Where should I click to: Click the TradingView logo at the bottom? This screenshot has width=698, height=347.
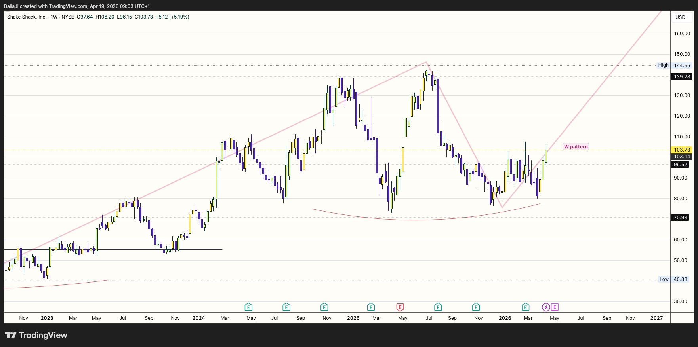pyautogui.click(x=36, y=335)
